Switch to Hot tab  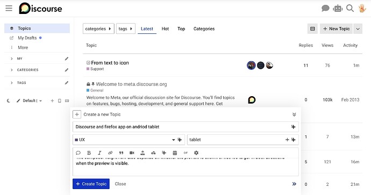[165, 29]
